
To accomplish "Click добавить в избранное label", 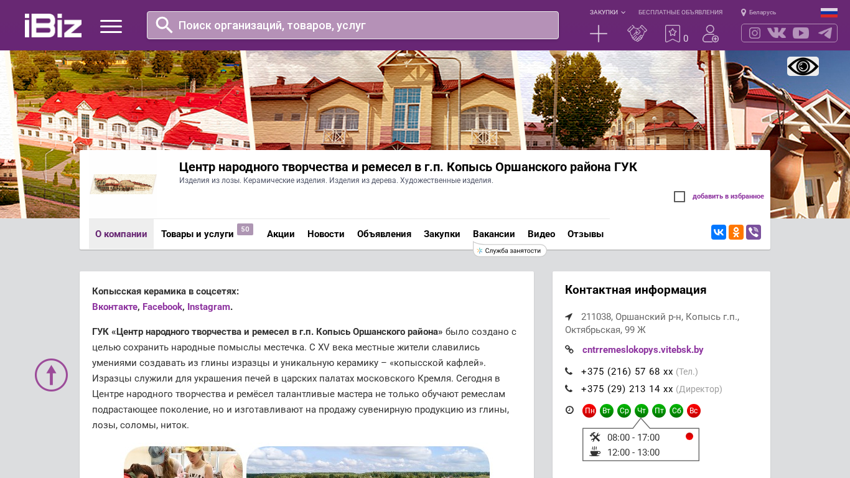I will coord(728,197).
